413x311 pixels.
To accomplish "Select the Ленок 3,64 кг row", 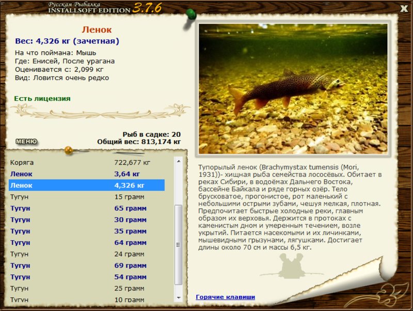I will (x=87, y=174).
